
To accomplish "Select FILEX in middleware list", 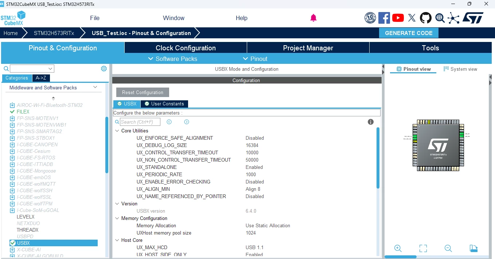I will [x=23, y=112].
